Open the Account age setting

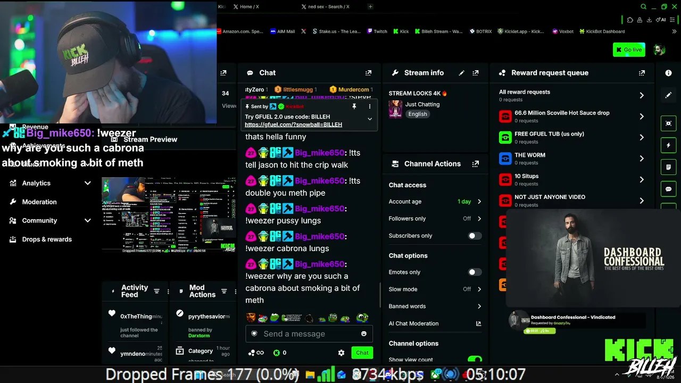435,202
